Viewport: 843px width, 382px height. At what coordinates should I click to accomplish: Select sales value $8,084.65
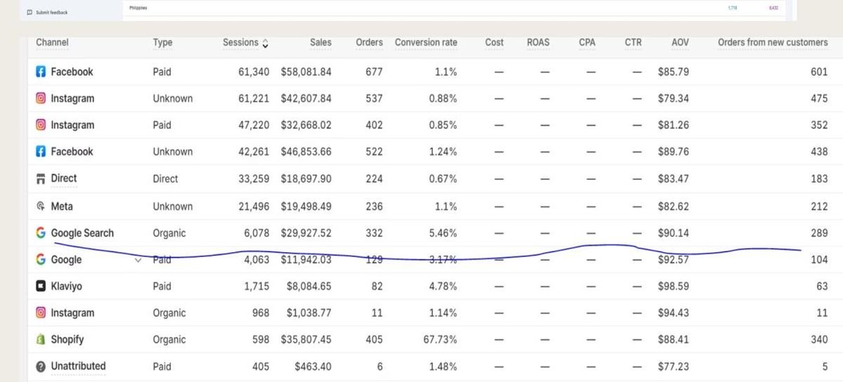[309, 286]
